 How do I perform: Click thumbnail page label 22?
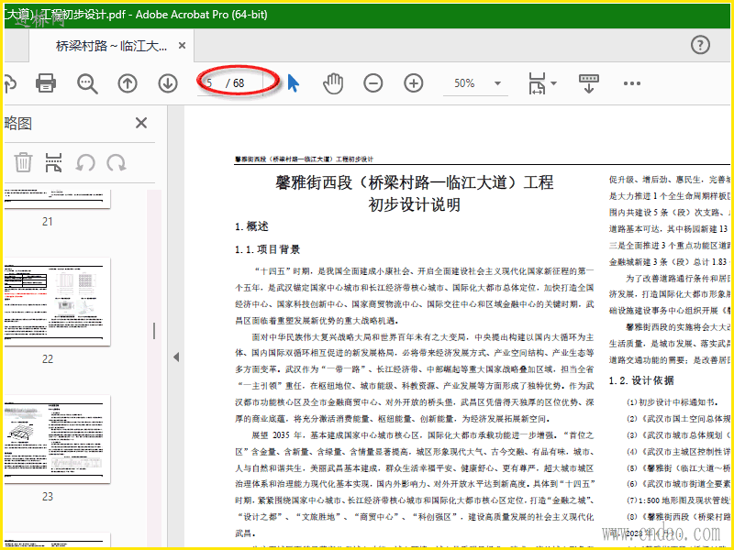(x=48, y=359)
